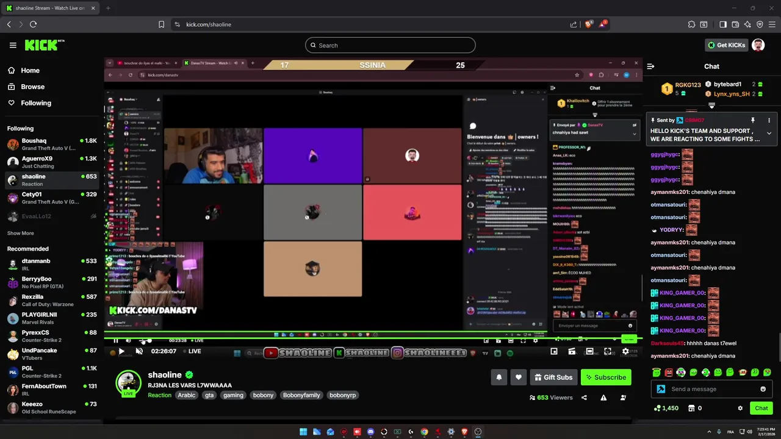Image resolution: width=781 pixels, height=439 pixels.
Task: Click the Send a message field
Action: [x=712, y=389]
